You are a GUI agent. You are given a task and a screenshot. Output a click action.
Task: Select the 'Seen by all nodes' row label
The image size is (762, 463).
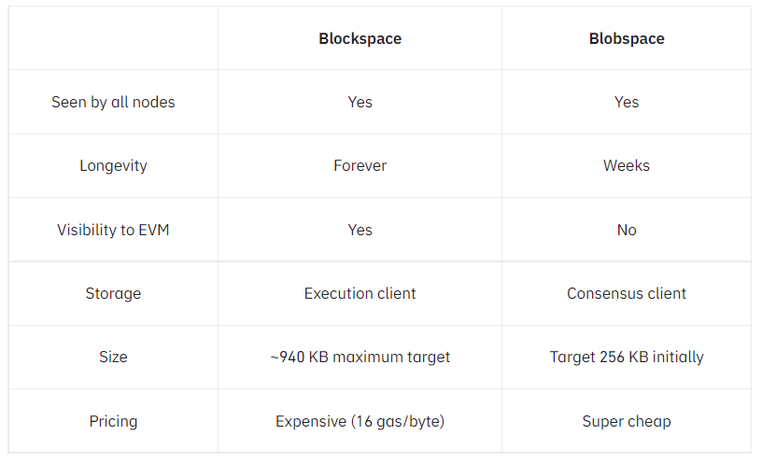coord(113,102)
